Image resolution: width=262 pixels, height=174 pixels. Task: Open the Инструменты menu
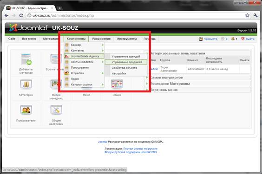pyautogui.click(x=127, y=39)
